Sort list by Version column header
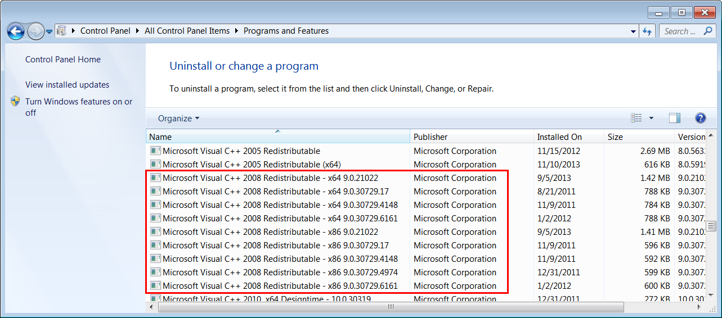Image resolution: width=722 pixels, height=318 pixels. point(689,137)
